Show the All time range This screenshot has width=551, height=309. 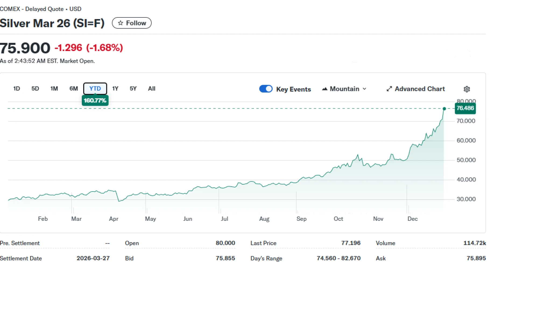151,89
